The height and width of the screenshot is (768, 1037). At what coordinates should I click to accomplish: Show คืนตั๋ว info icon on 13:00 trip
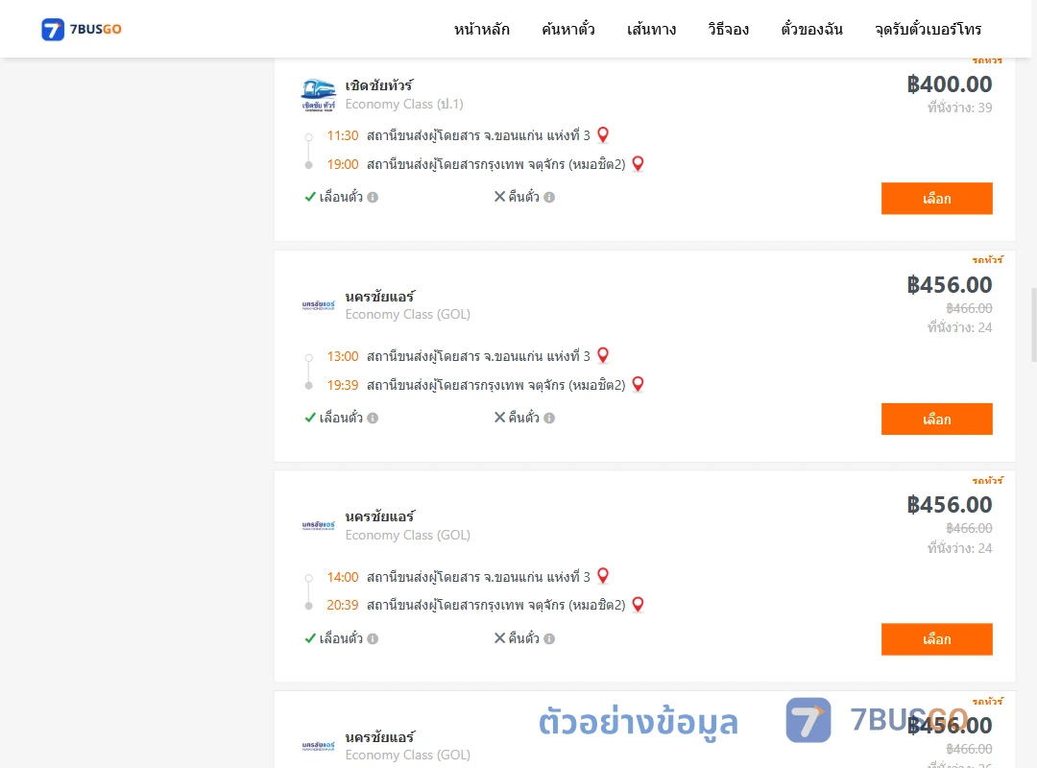[549, 418]
